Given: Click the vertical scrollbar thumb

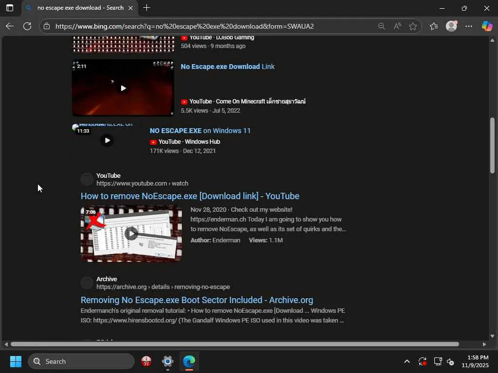Looking at the screenshot, I should point(492,145).
